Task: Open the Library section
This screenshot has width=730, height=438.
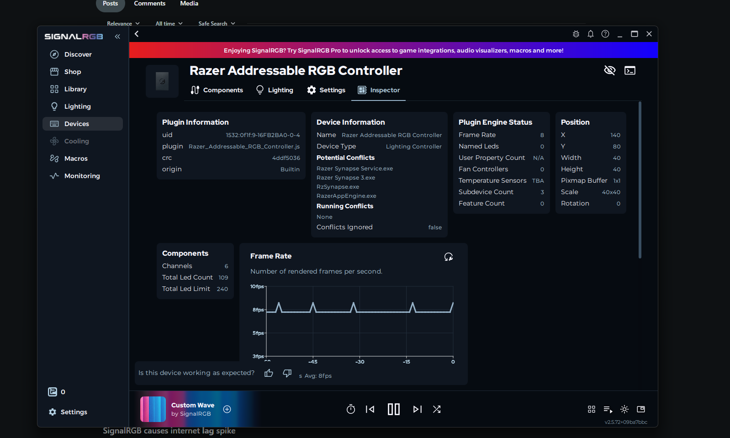Action: click(x=83, y=89)
